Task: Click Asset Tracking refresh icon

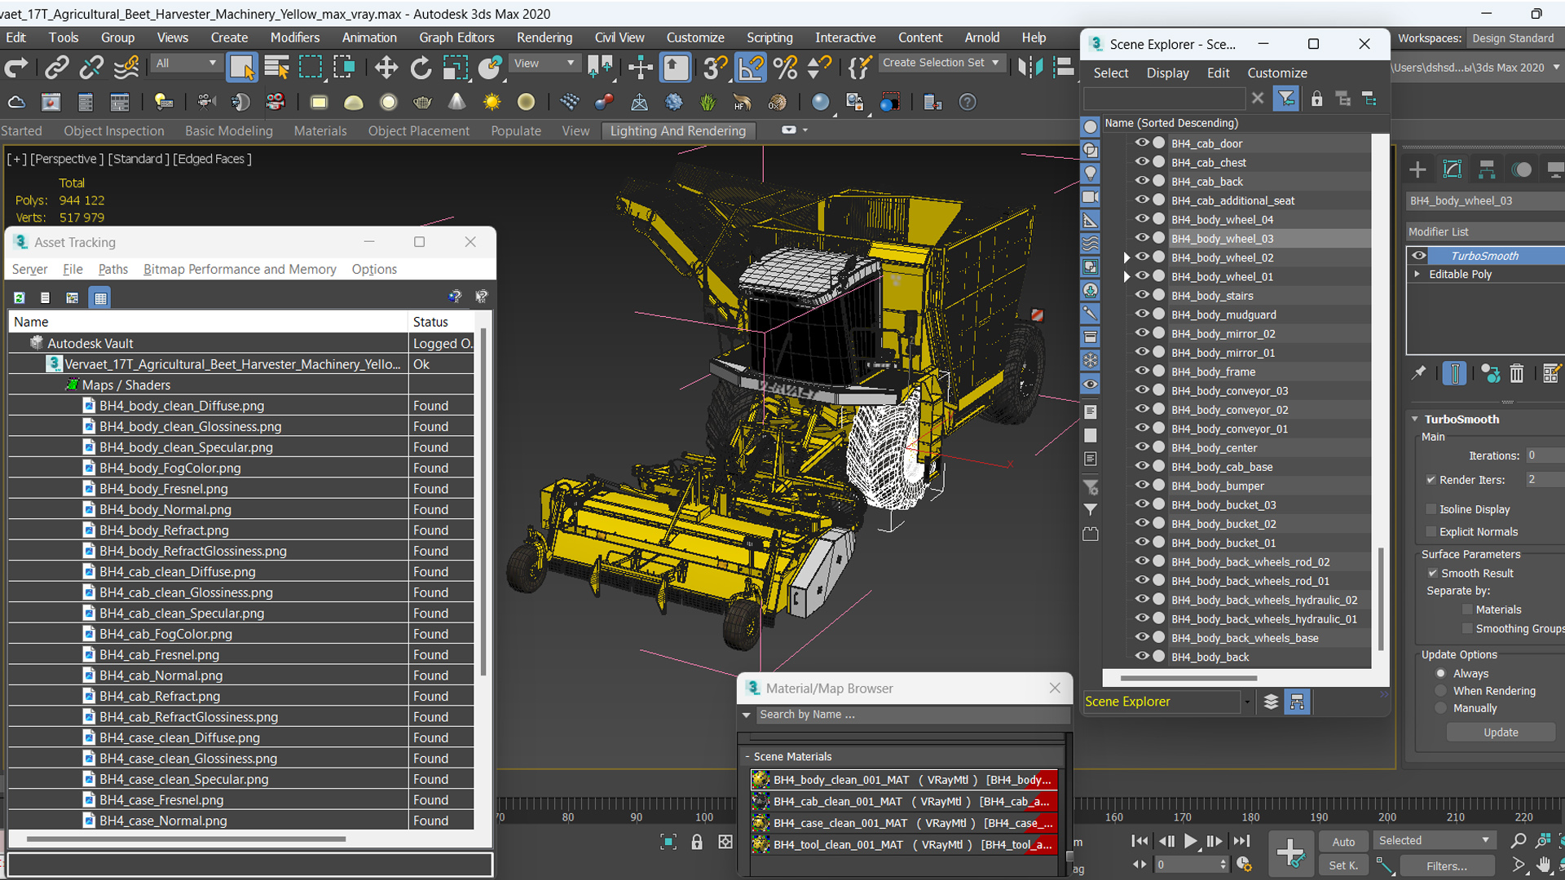Action: (20, 297)
